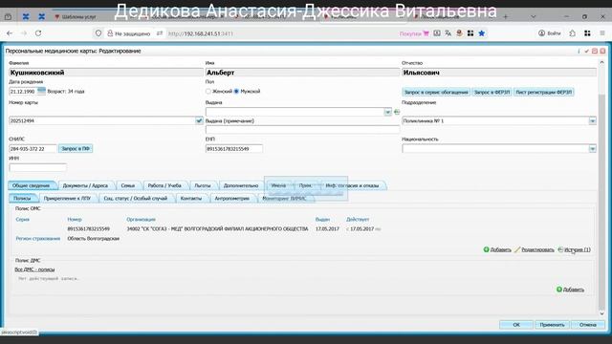Open 'Соц. статус / Особый случай' sub-tab
Screen dimensions: 612x344
click(136, 199)
